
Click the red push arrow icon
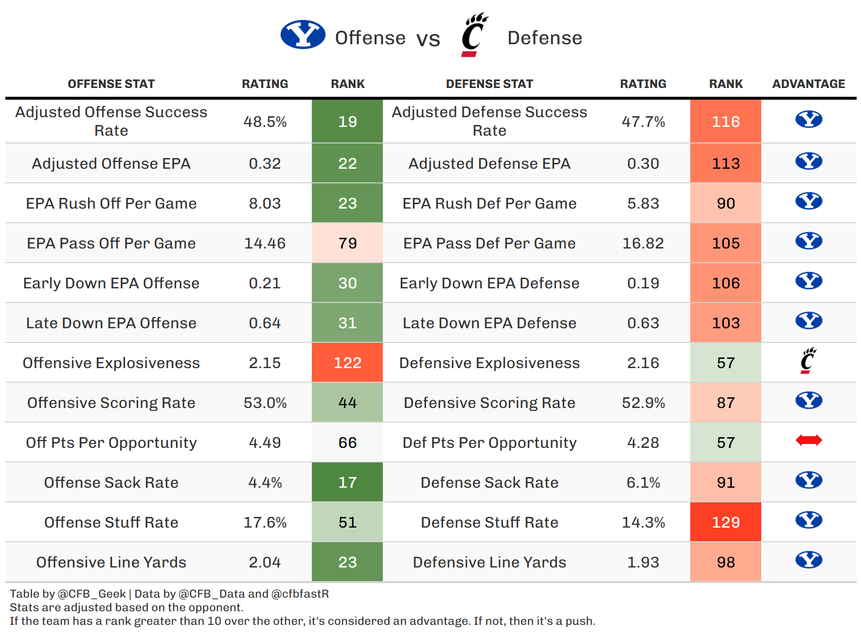pos(808,440)
